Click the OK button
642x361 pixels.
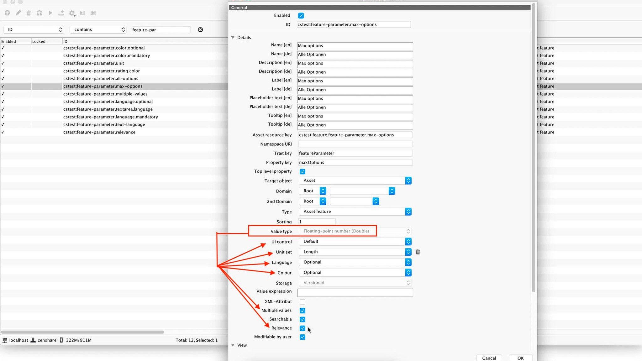[x=520, y=358]
